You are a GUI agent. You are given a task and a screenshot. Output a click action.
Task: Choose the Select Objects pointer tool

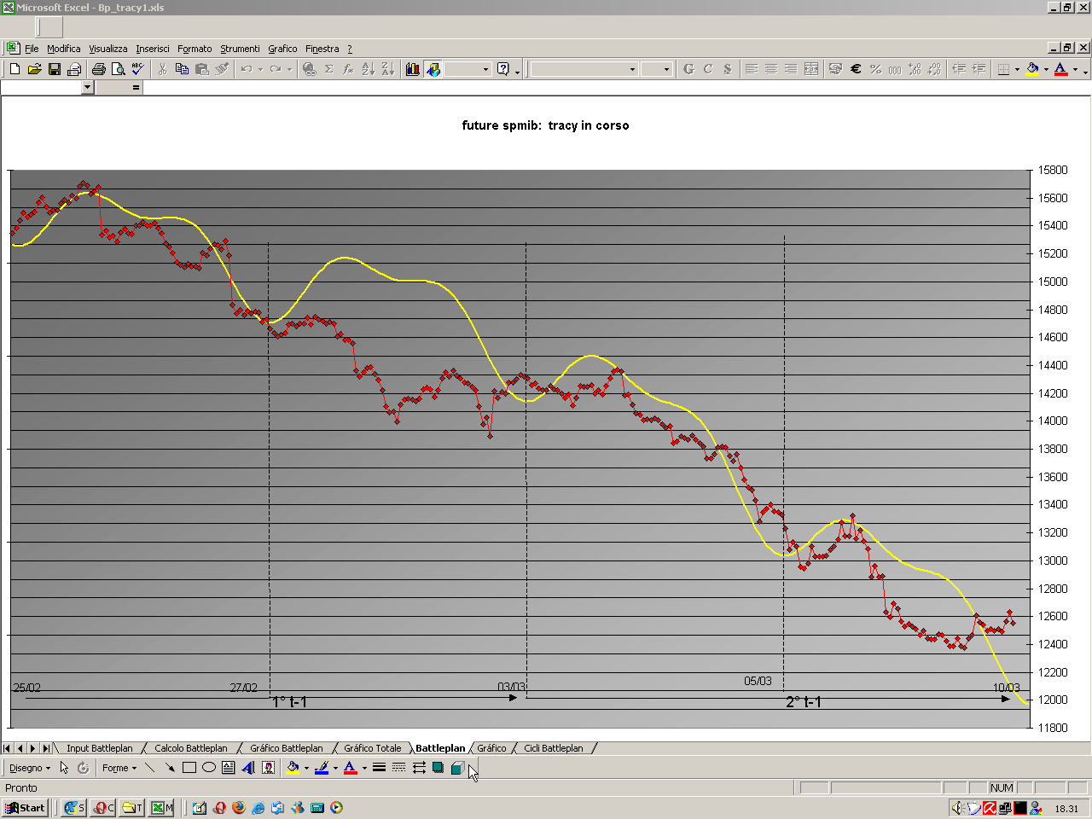tap(64, 768)
